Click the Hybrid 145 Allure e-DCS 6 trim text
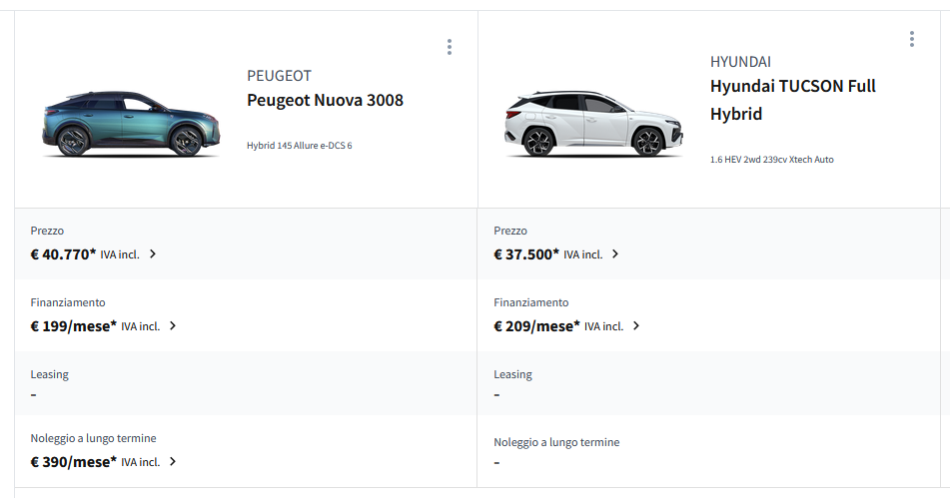Image resolution: width=950 pixels, height=498 pixels. 299,146
